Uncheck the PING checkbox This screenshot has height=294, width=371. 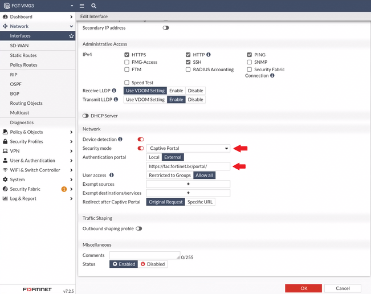coord(250,55)
